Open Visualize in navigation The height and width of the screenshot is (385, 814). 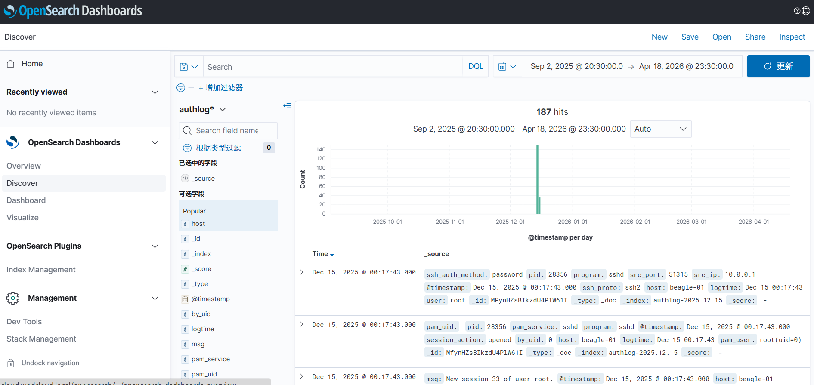23,218
